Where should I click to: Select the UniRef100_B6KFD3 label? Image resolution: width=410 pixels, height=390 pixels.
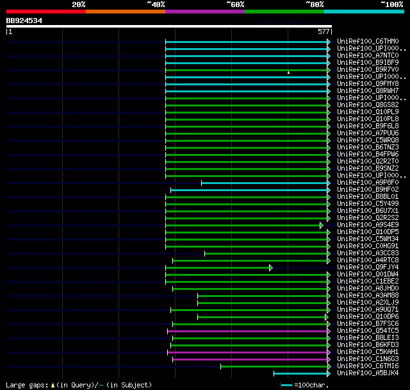(368, 345)
